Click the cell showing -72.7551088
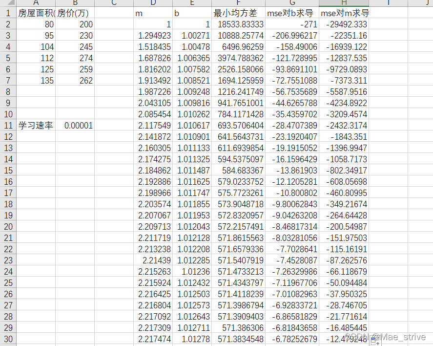Image resolution: width=433 pixels, height=346 pixels. [292, 81]
